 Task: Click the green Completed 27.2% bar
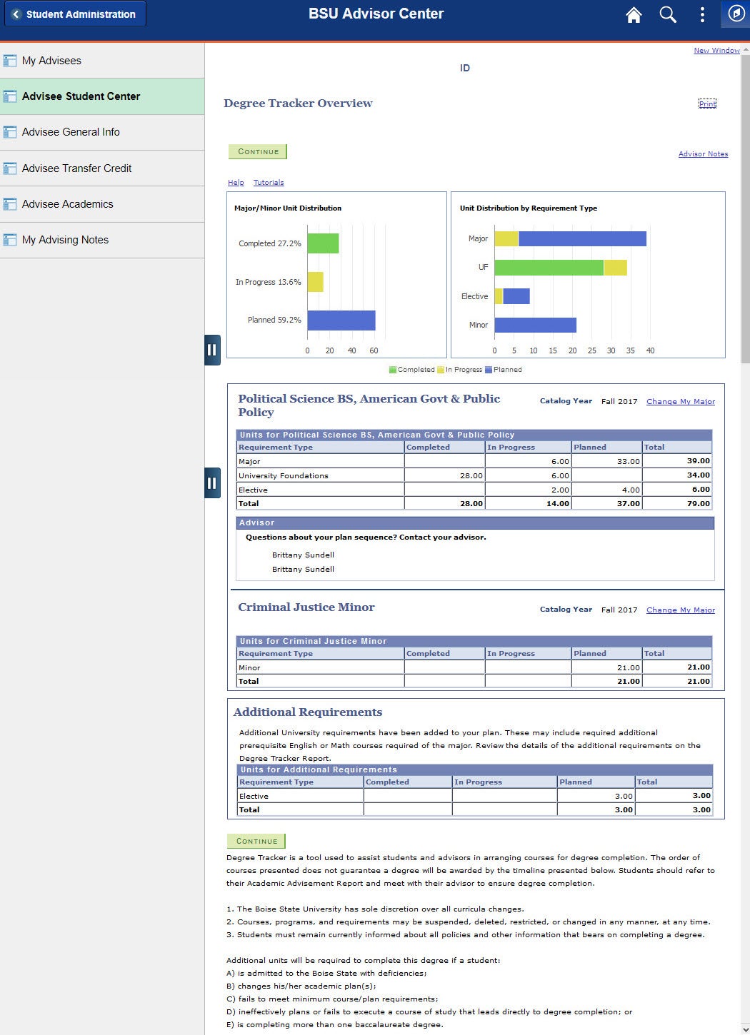(x=323, y=243)
